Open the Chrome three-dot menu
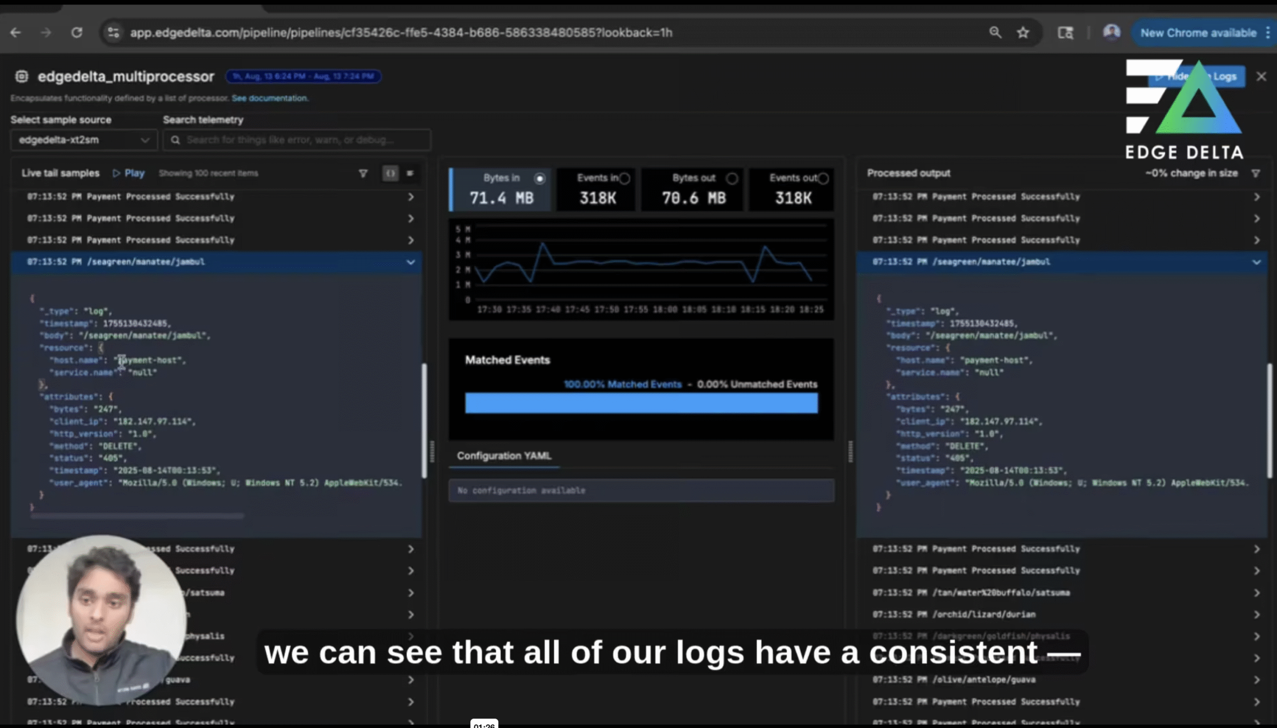This screenshot has height=728, width=1277. point(1269,32)
